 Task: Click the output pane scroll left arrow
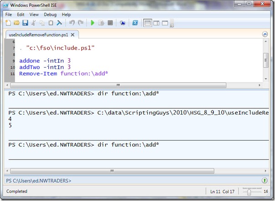coord(7,171)
